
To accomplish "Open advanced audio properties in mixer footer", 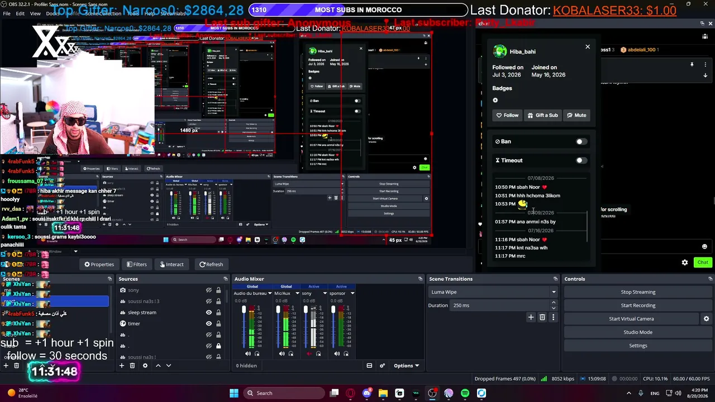I will click(x=383, y=366).
